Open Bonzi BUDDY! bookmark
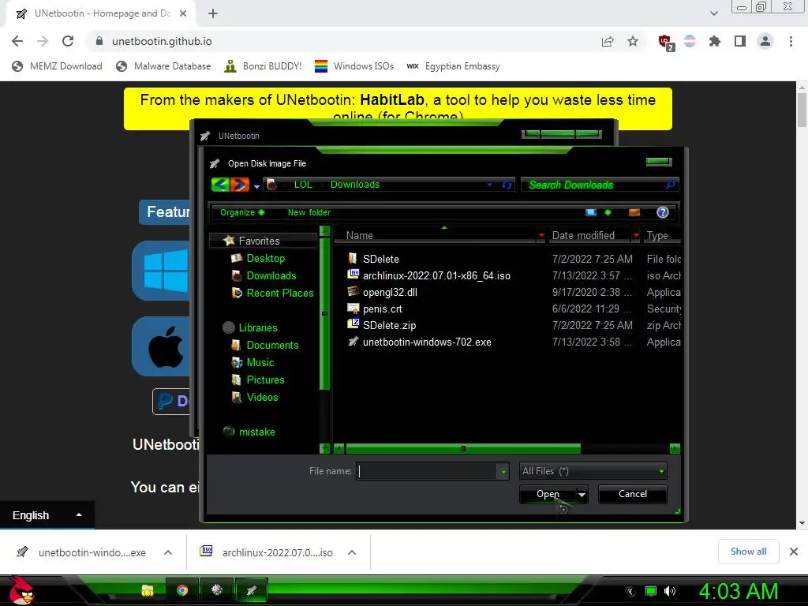 coord(263,66)
